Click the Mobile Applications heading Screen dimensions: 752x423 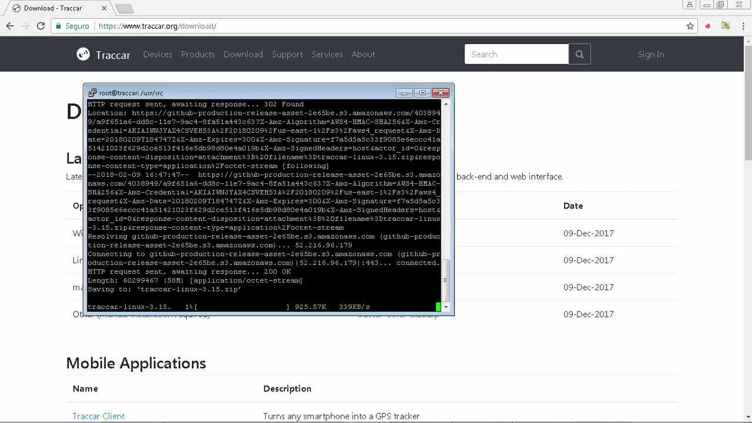(x=136, y=363)
